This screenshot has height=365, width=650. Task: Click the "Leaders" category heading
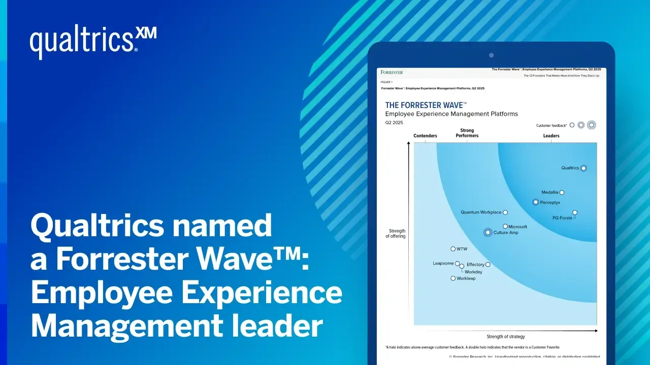[x=551, y=136]
